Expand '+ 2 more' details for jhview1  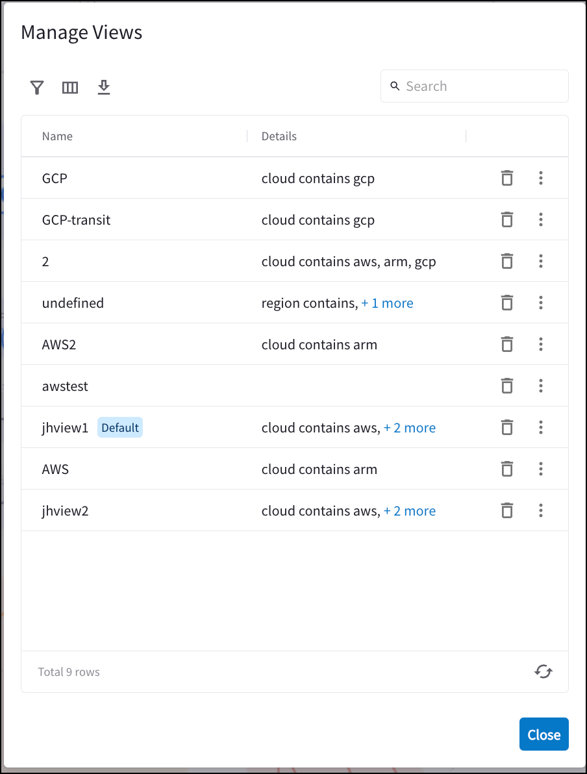[410, 428]
